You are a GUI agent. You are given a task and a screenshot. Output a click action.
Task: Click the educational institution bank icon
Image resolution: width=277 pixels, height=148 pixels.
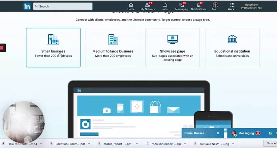(x=232, y=39)
